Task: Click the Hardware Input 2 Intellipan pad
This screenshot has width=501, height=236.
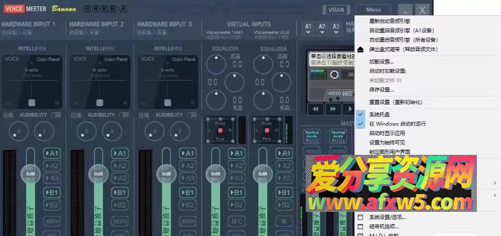Action: pyautogui.click(x=100, y=82)
